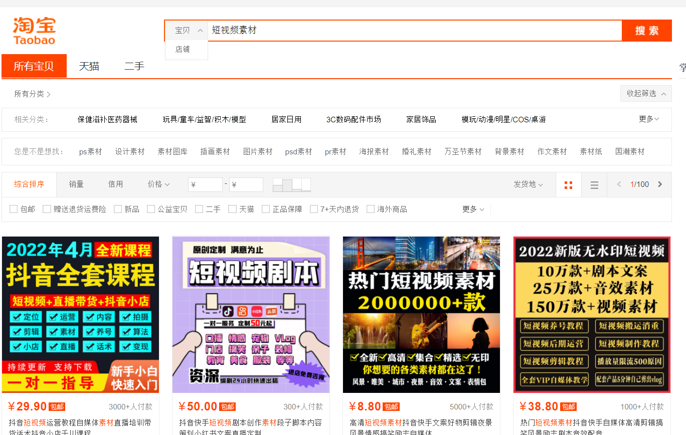The height and width of the screenshot is (435, 686).
Task: Click the price distribution histogram
Action: tap(292, 185)
